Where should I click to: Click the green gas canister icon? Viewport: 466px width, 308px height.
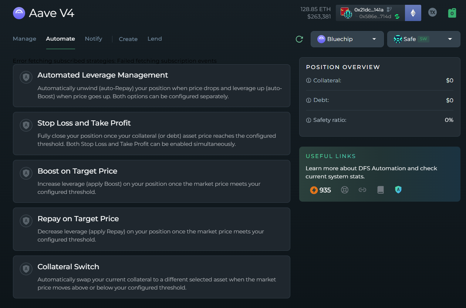pos(452,13)
